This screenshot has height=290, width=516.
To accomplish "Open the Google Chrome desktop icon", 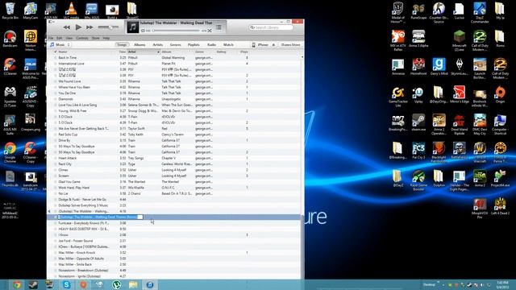I will 10,152.
